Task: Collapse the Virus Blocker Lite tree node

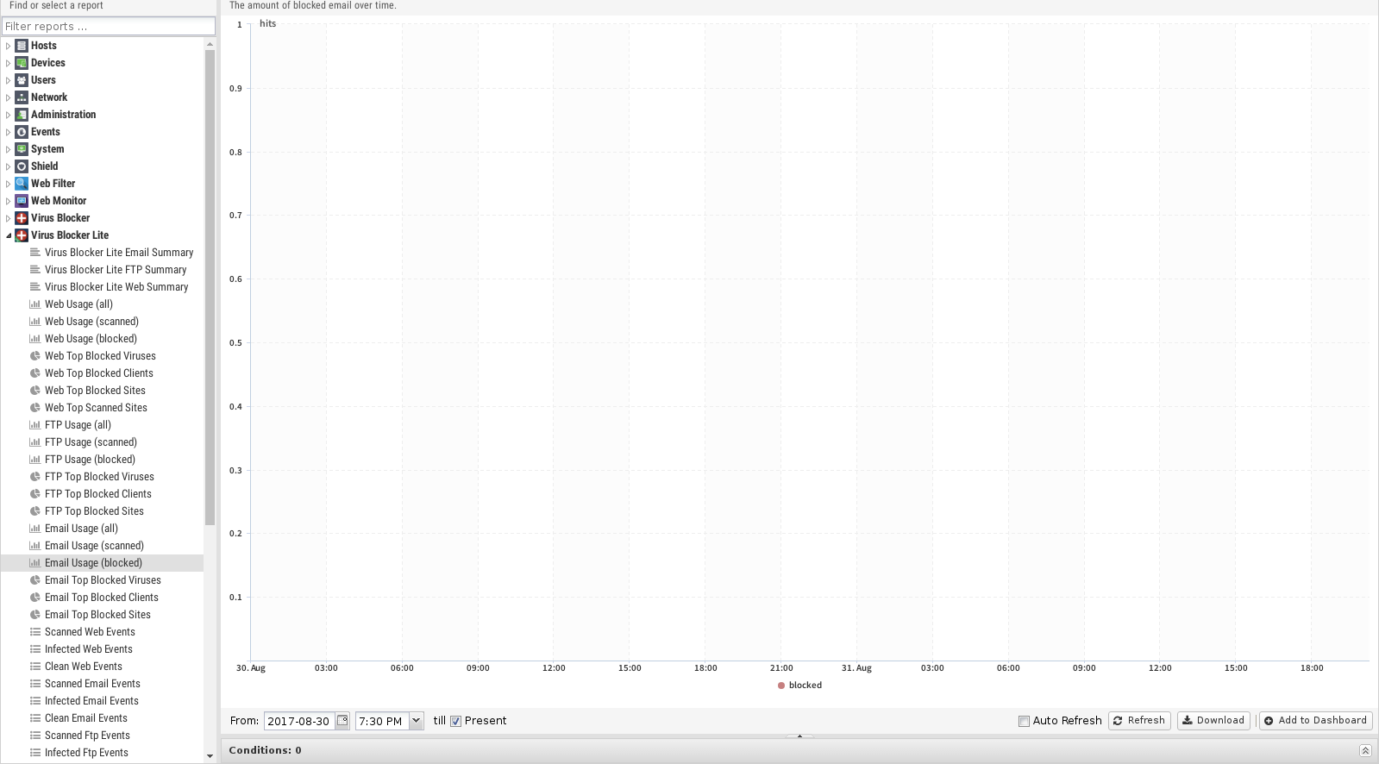Action: click(9, 235)
